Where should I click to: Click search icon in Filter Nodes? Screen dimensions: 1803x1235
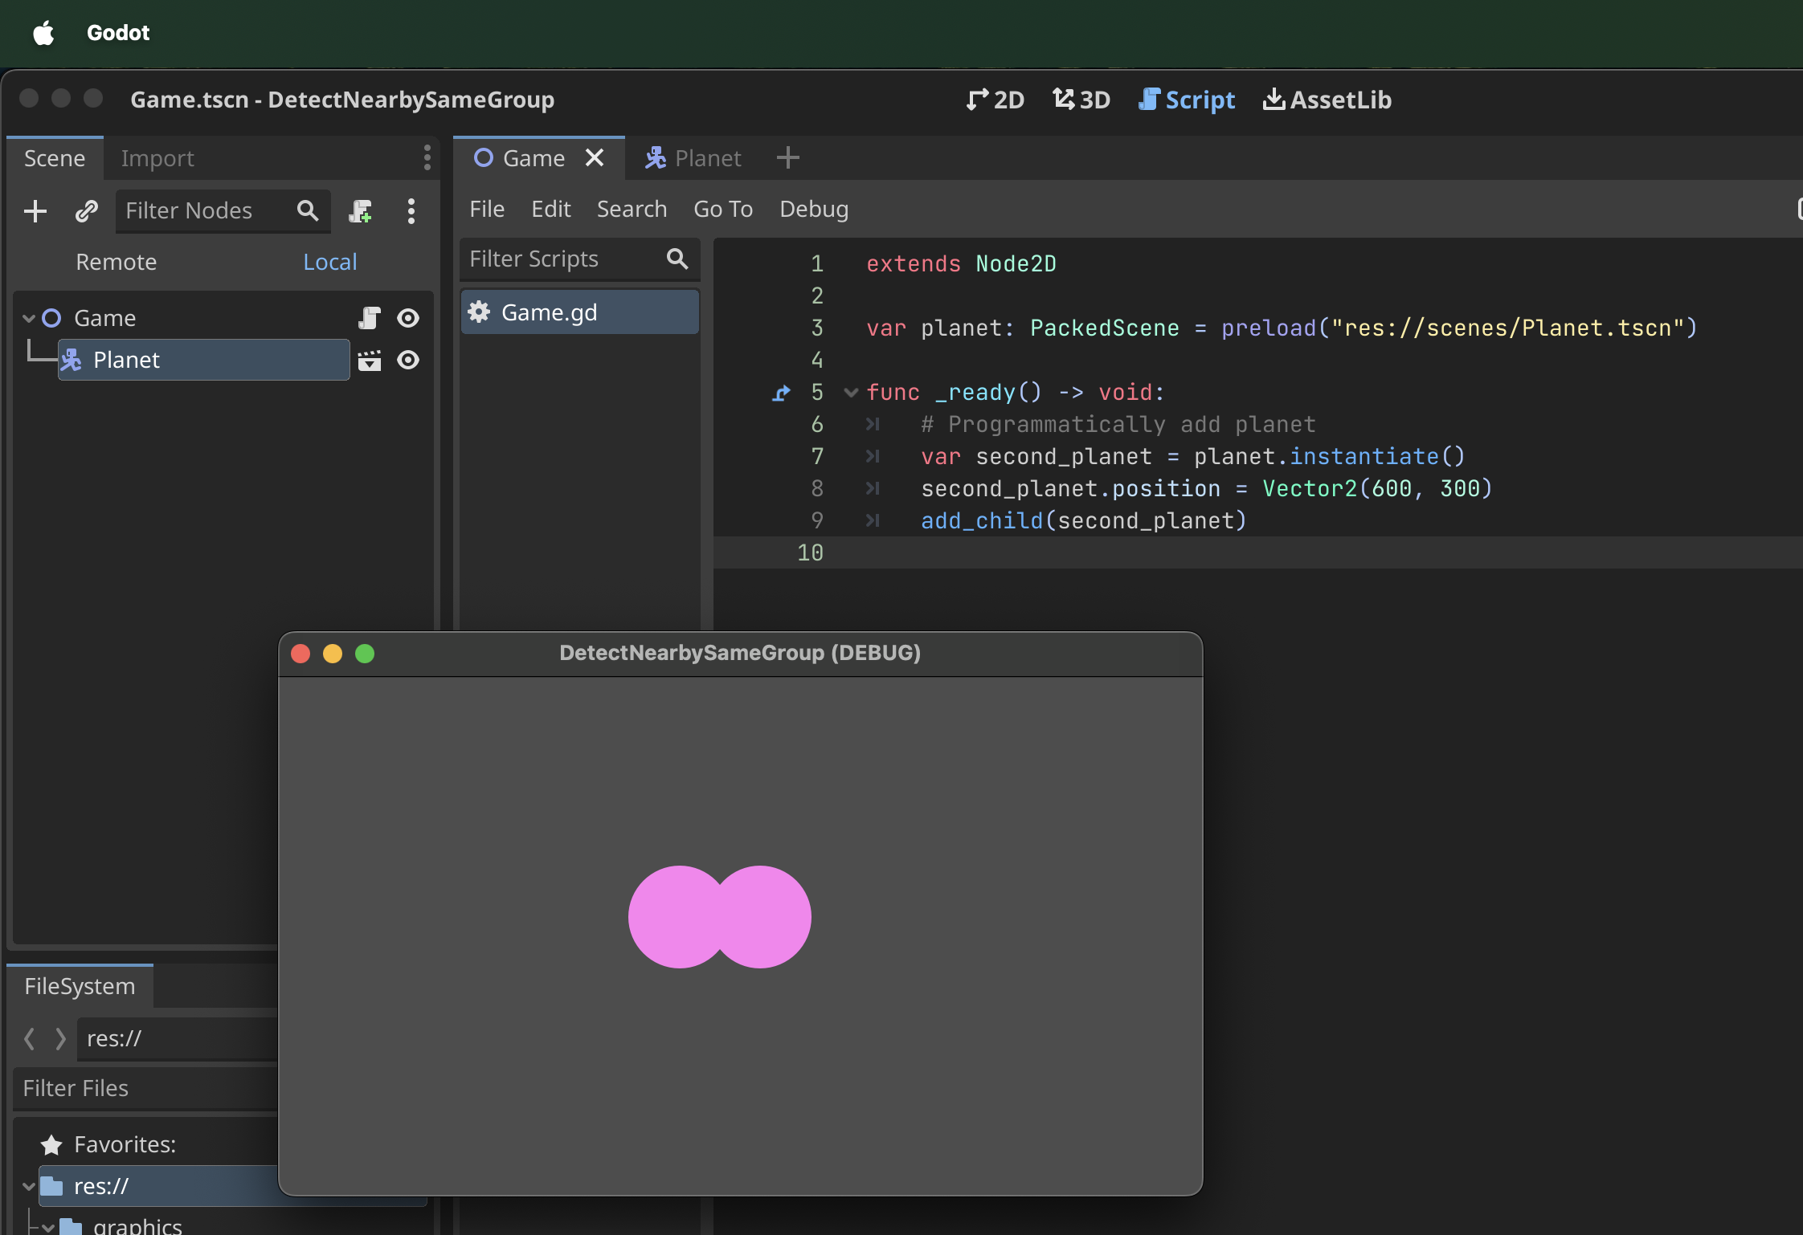coord(308,210)
